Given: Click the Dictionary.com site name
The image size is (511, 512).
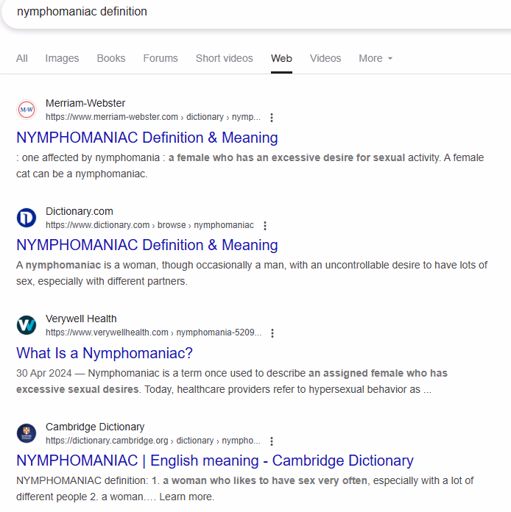Looking at the screenshot, I should 80,211.
